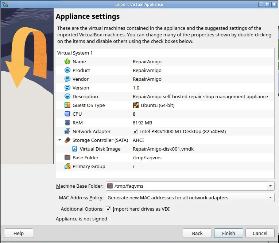Click the Description label
Viewport: 279px width, 243px height.
click(x=85, y=96)
